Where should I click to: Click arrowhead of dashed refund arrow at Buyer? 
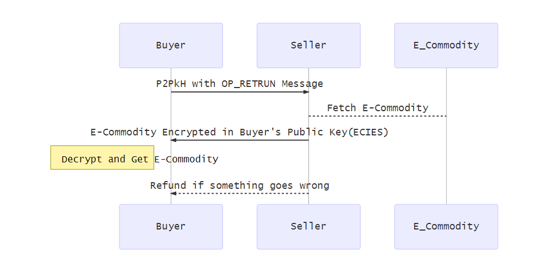pos(173,193)
